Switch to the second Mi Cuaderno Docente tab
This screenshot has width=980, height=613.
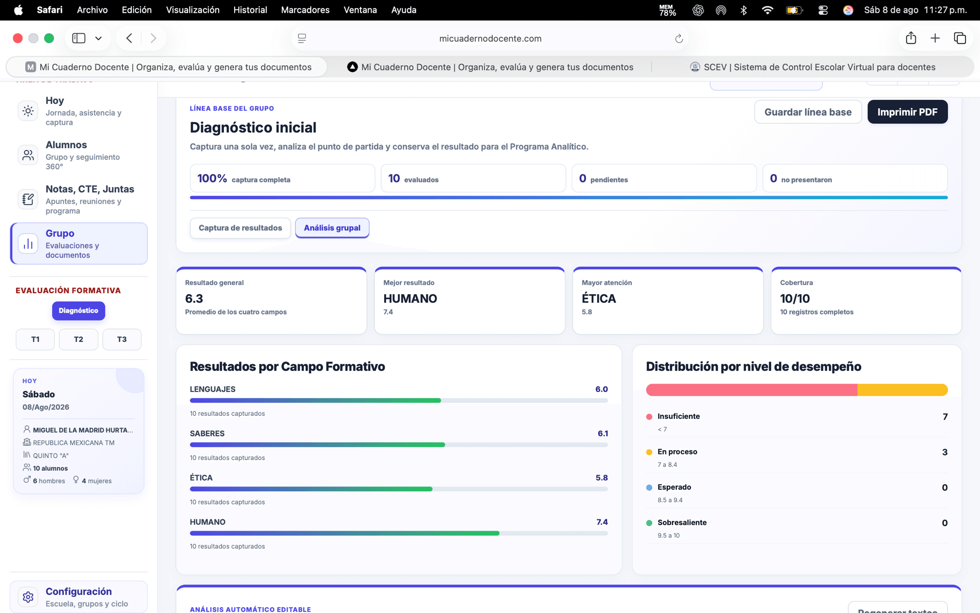pyautogui.click(x=490, y=67)
